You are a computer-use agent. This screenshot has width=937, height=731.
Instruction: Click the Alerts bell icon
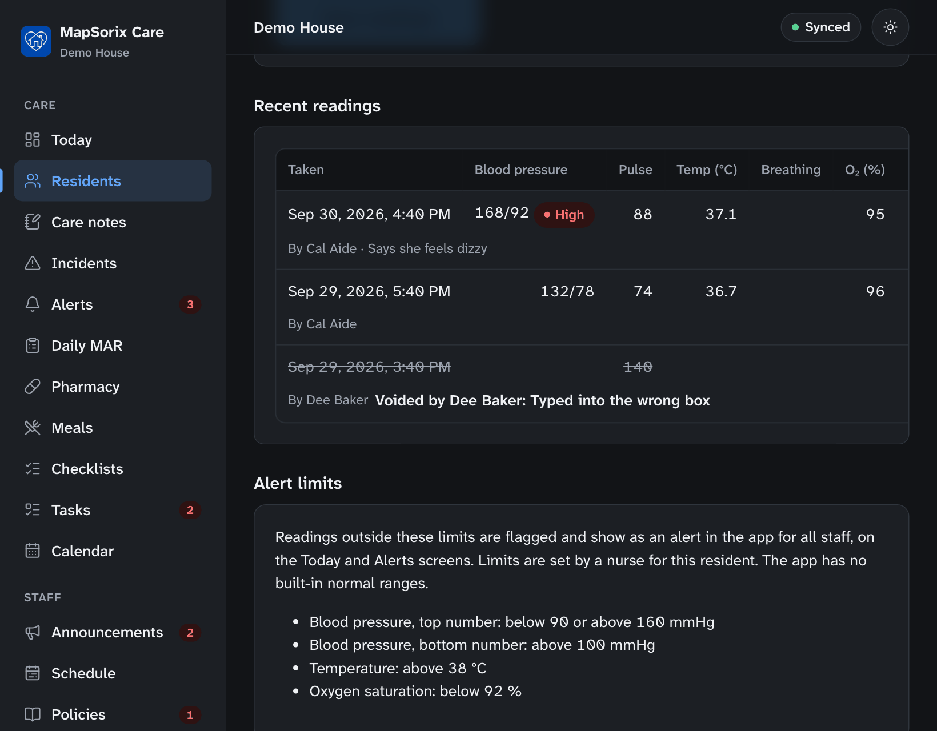(x=33, y=304)
